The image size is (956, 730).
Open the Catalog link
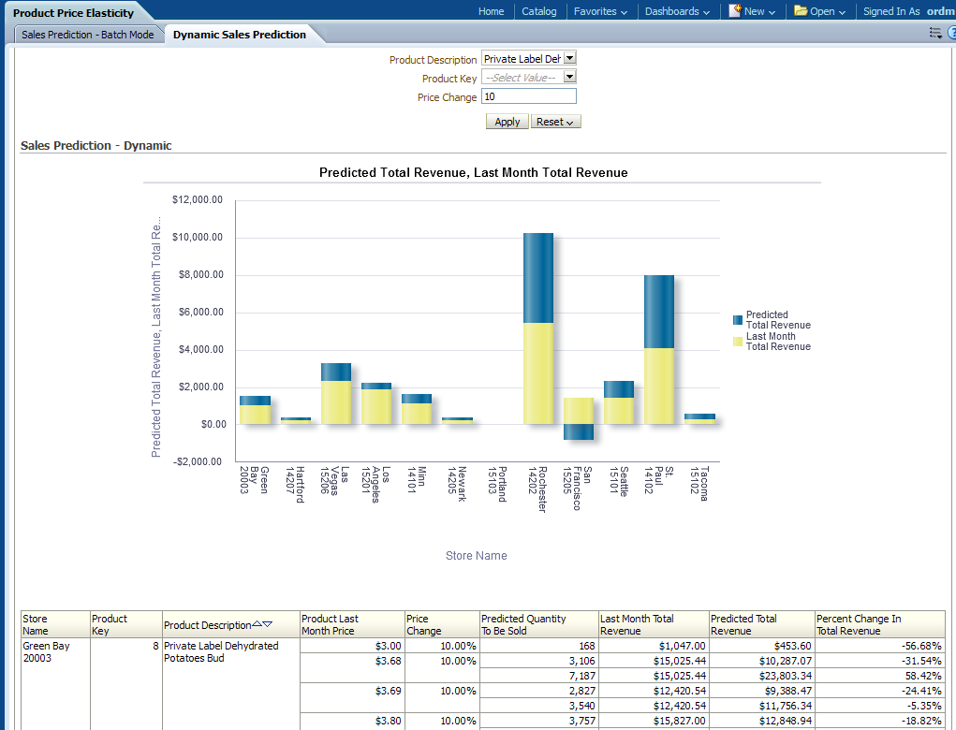point(539,11)
